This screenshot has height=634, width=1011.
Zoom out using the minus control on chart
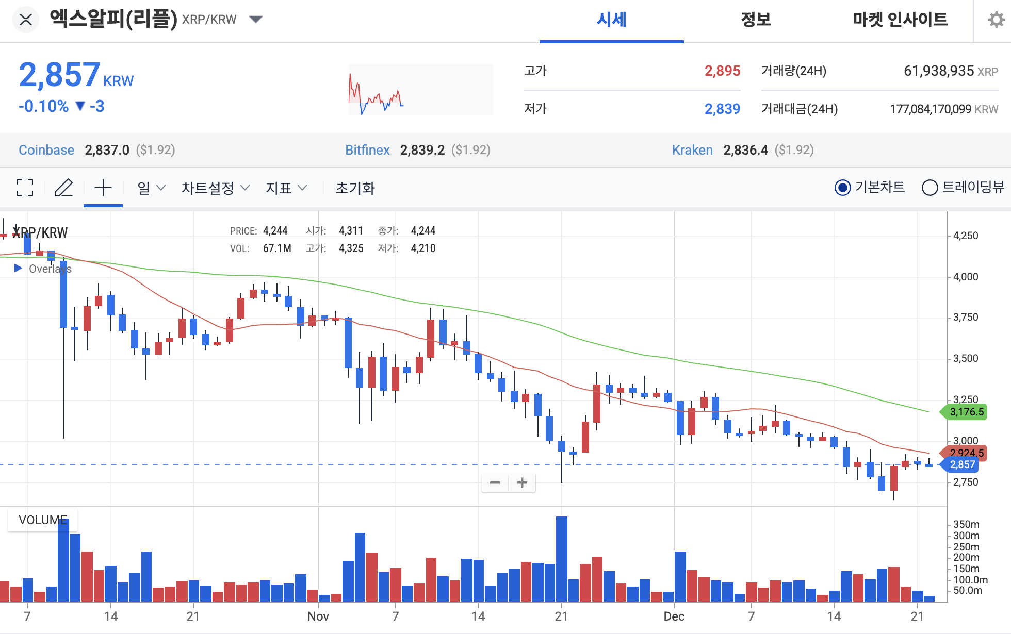[495, 482]
